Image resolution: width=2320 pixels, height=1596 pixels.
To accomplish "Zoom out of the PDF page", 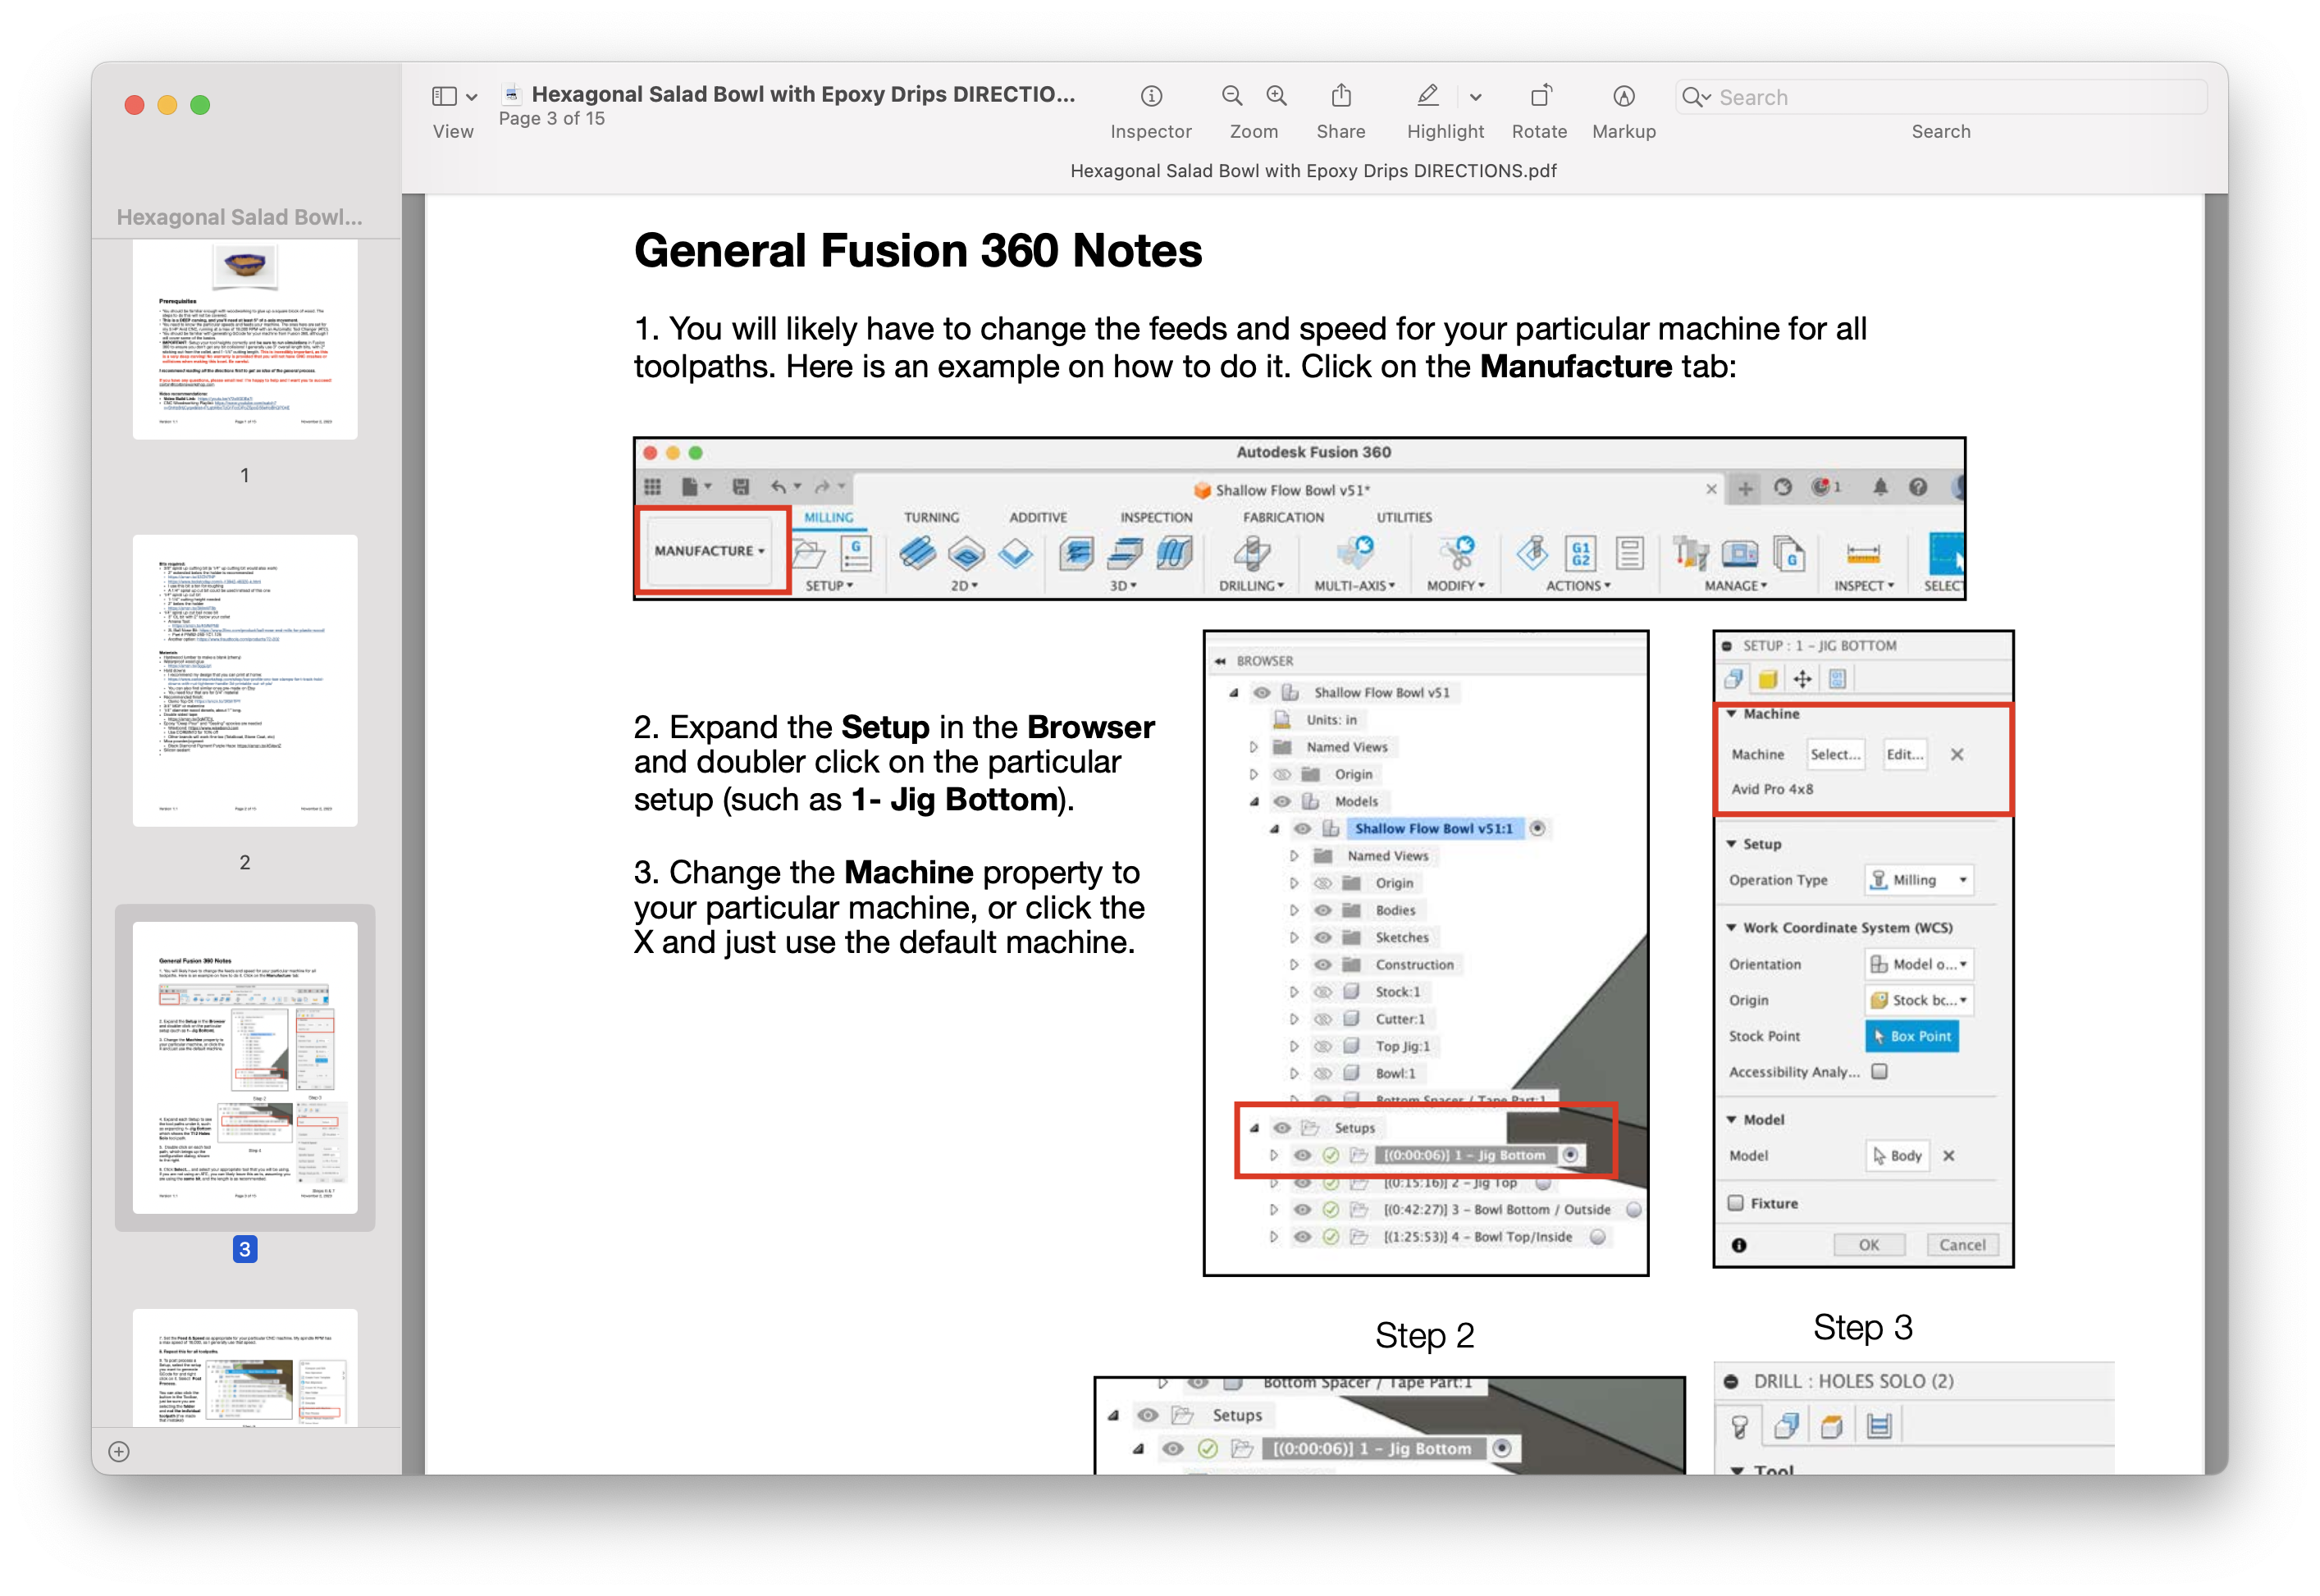I will click(x=1232, y=96).
